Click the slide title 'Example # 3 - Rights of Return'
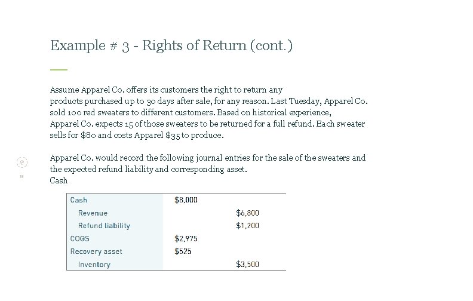The width and height of the screenshot is (473, 301). coord(171,45)
